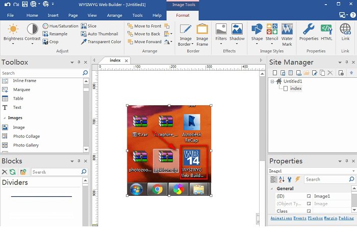Open the Tools ribbon tab
The image size is (357, 235).
[x=137, y=15]
